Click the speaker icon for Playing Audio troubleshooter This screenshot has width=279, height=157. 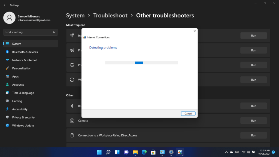[72, 50]
